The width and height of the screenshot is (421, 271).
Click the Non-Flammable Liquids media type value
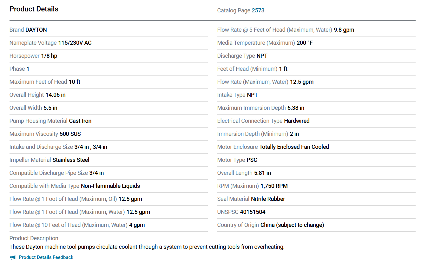[x=110, y=186]
